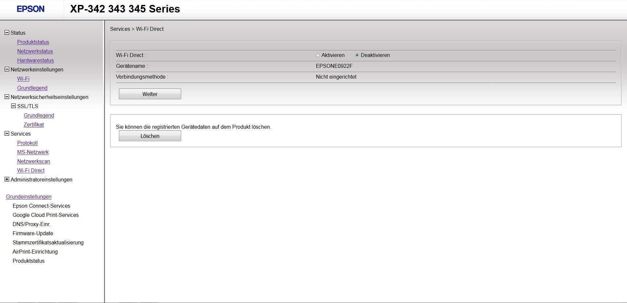Image resolution: width=627 pixels, height=303 pixels.
Task: Click the 'Services > Wi-Fi Direct' breadcrumb
Action: [137, 29]
